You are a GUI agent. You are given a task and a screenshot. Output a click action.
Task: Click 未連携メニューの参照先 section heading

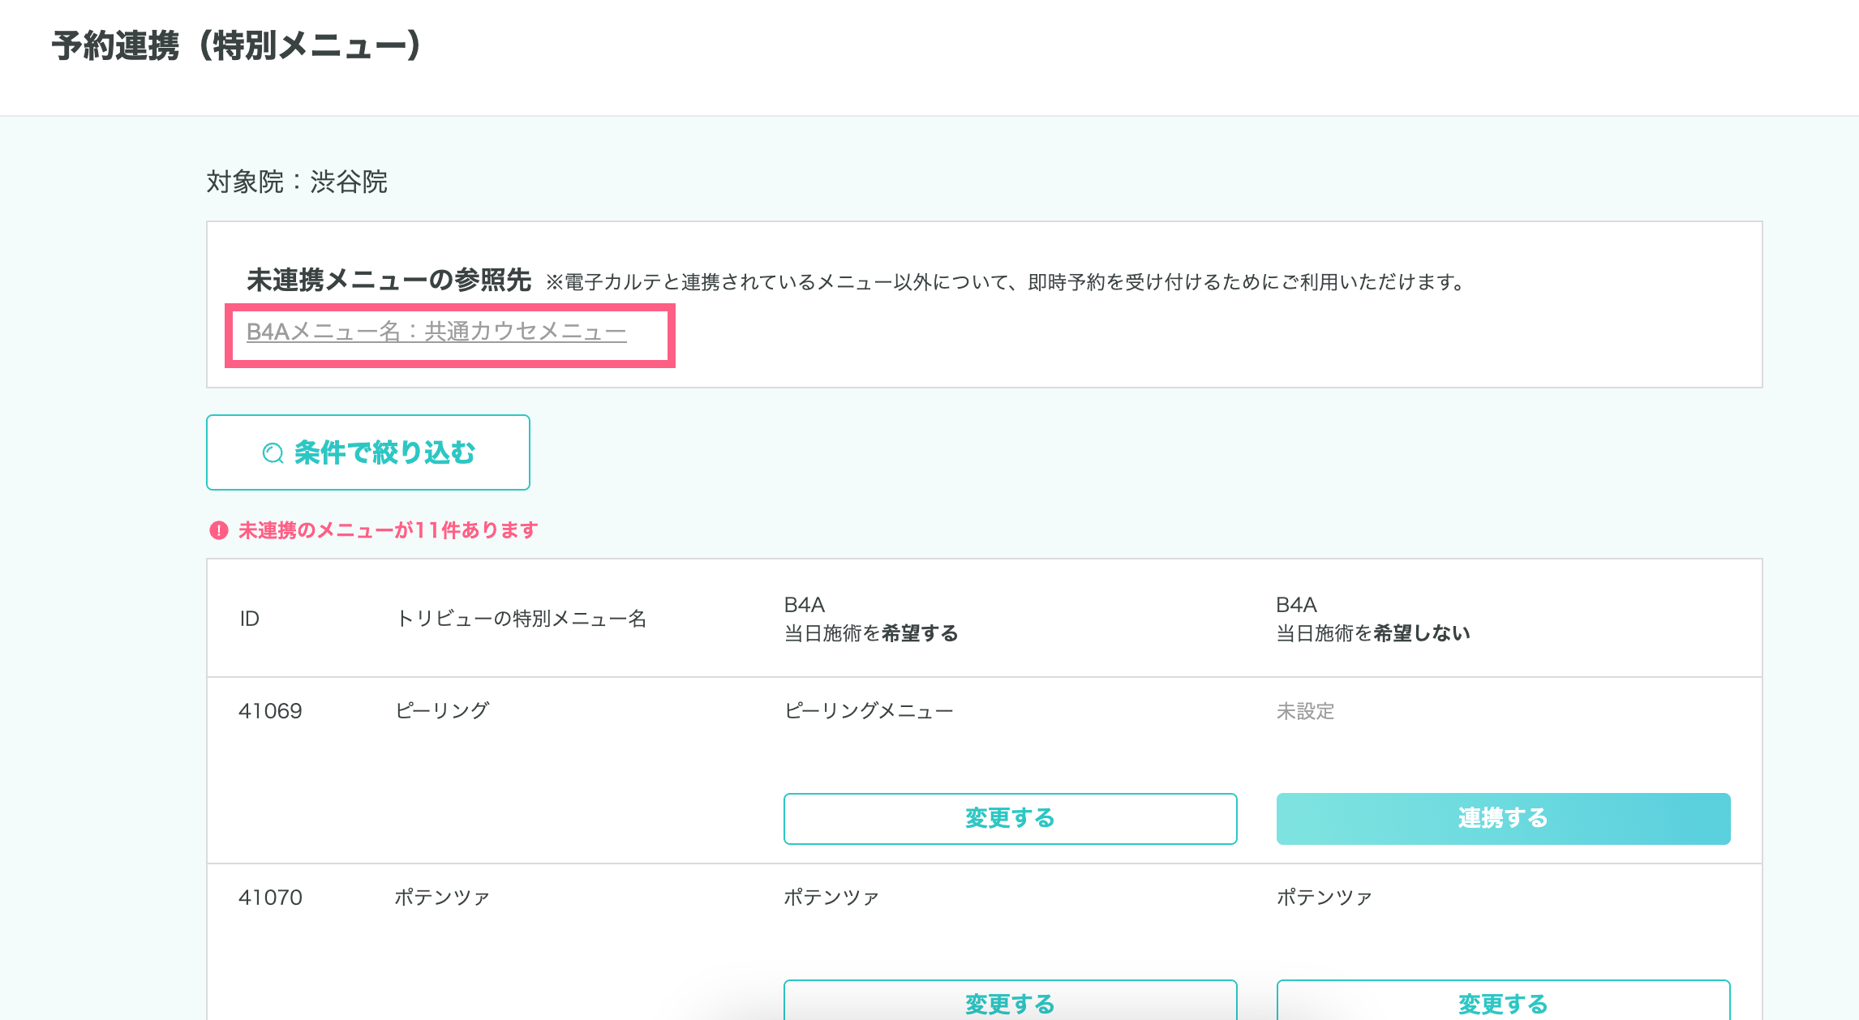(x=389, y=281)
